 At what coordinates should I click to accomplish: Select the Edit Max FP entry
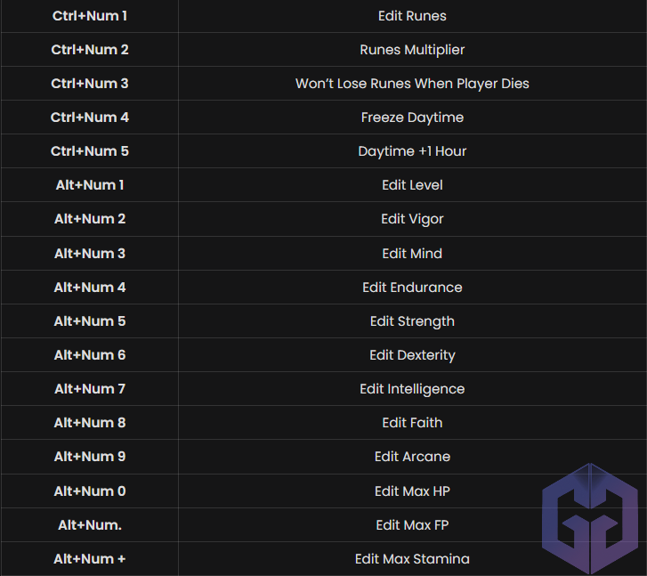pos(412,525)
